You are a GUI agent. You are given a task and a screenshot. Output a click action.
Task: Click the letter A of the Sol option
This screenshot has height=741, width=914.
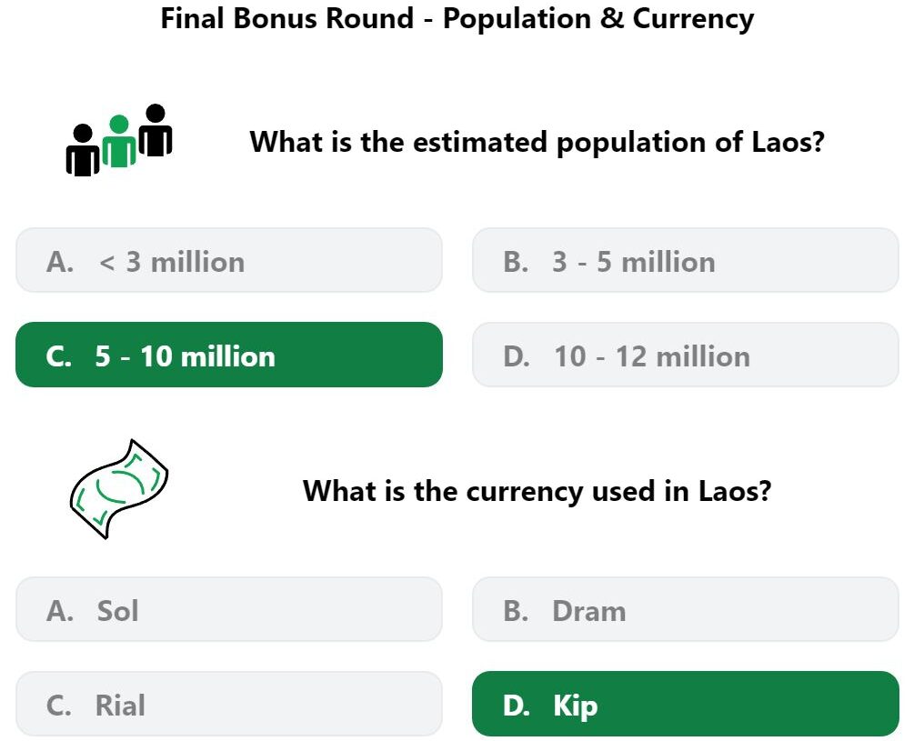coord(59,611)
